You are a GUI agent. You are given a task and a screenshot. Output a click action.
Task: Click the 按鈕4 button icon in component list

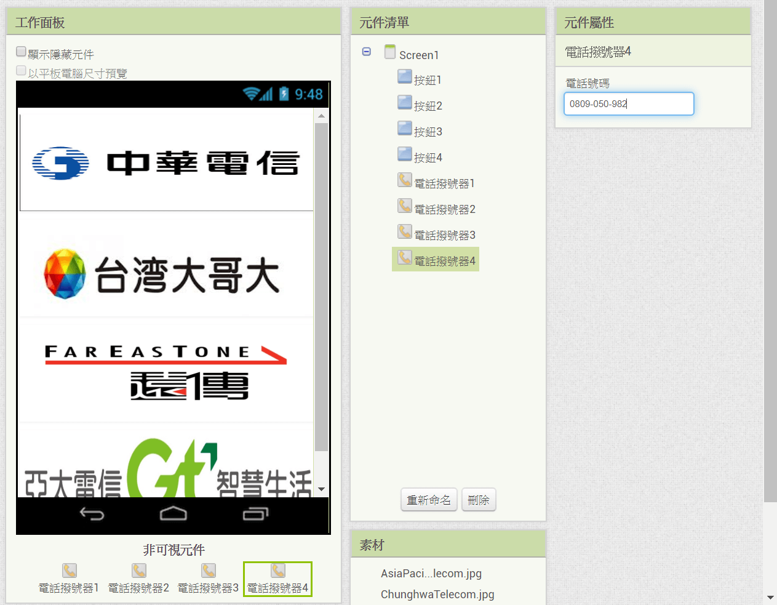pos(405,154)
